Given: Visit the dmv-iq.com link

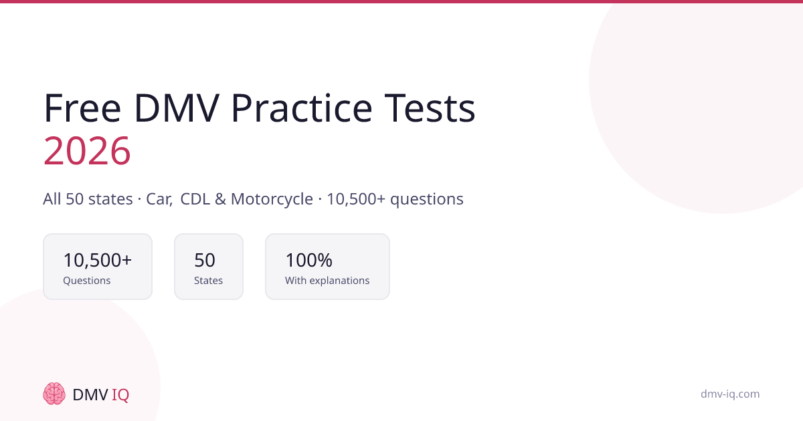Looking at the screenshot, I should [x=730, y=394].
